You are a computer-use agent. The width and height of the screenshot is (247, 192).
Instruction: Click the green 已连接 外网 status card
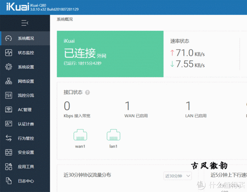110,54
